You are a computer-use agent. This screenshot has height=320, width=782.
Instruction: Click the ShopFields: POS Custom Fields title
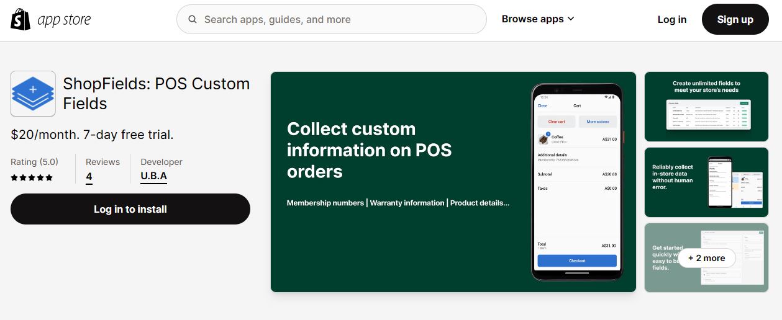point(157,94)
